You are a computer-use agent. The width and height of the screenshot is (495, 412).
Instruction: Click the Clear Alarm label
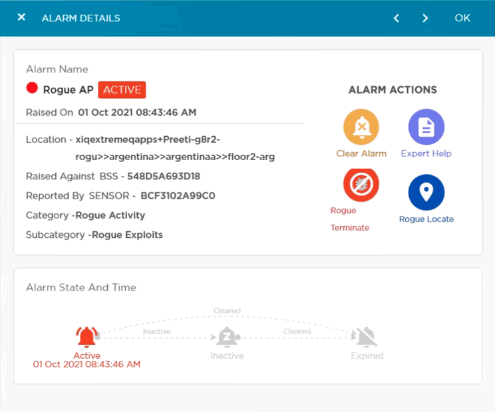(361, 154)
